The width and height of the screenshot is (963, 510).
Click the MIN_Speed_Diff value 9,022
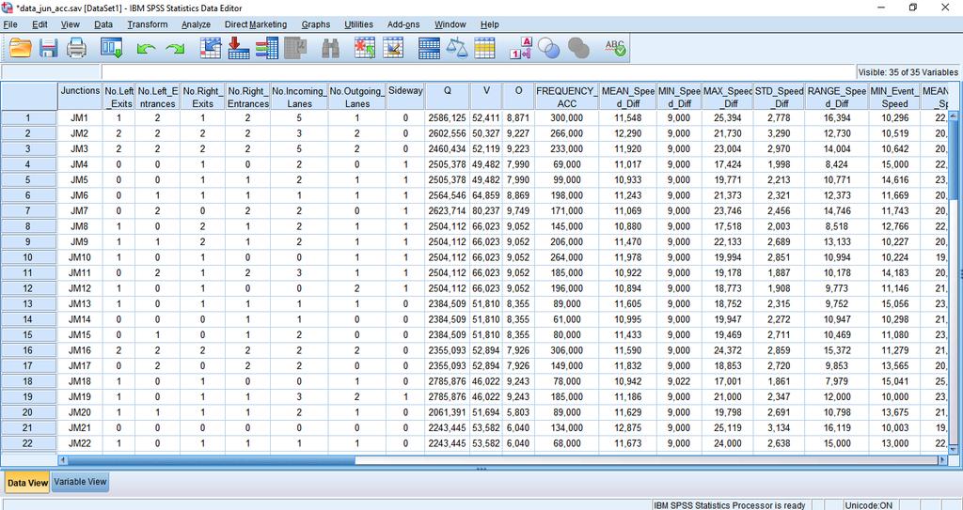[679, 381]
